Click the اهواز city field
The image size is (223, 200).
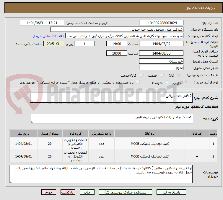point(161,68)
